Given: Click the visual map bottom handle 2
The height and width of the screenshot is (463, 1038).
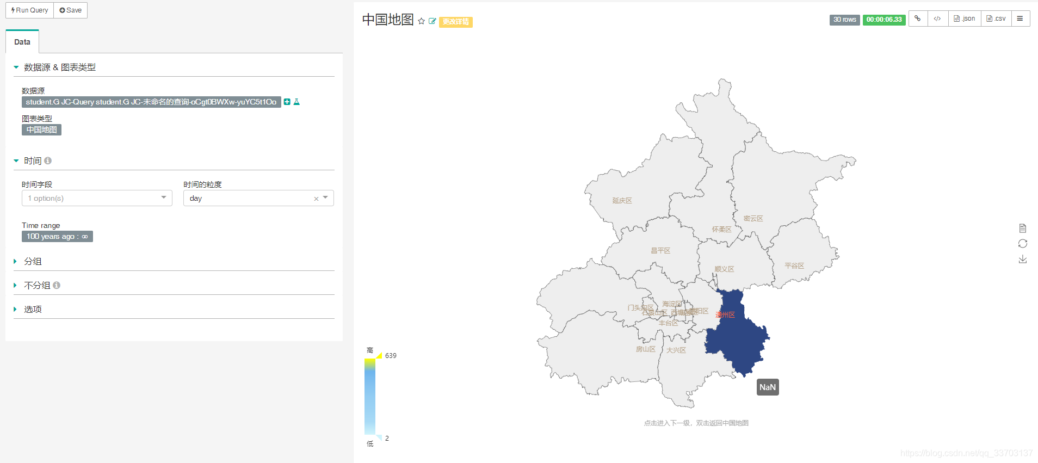Looking at the screenshot, I should [x=379, y=437].
